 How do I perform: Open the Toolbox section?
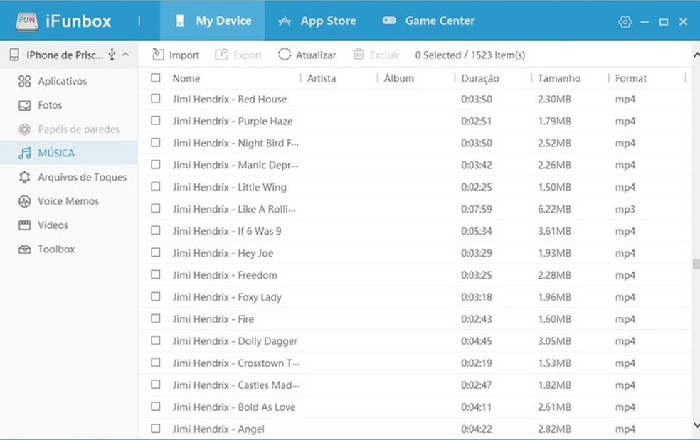point(68,249)
